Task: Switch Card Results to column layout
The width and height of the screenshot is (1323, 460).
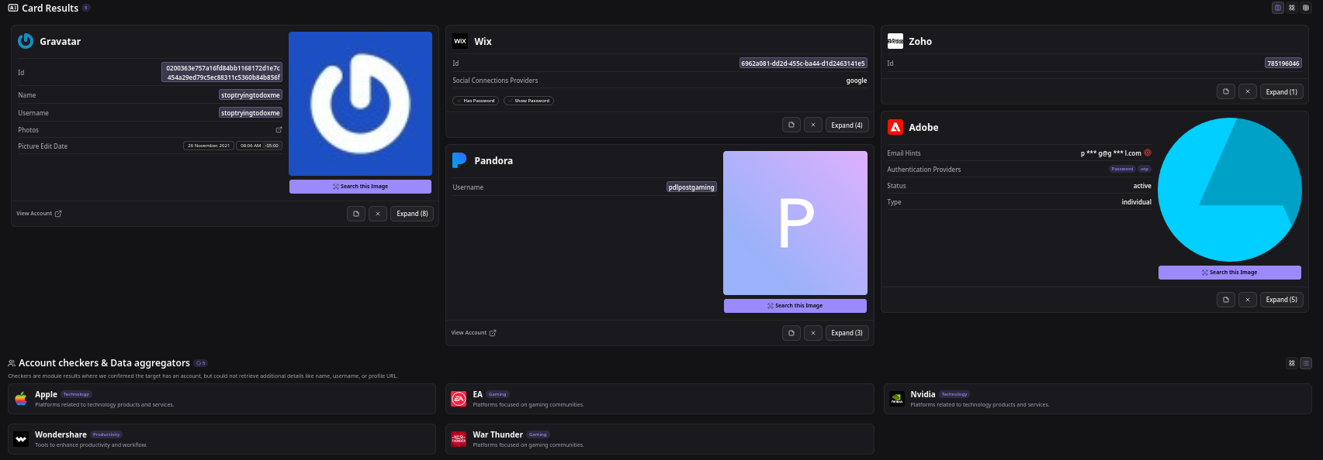Action: click(1278, 8)
